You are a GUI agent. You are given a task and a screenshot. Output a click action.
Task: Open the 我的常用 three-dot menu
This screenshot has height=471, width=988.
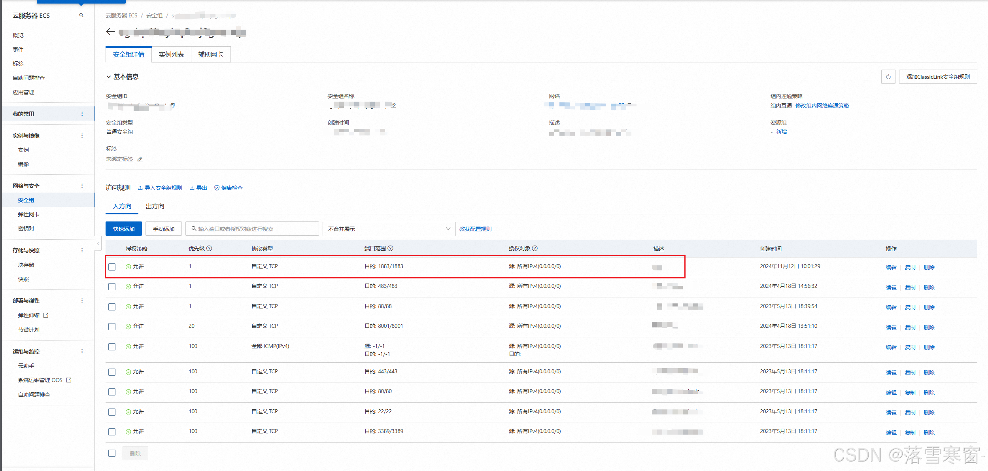pyautogui.click(x=82, y=114)
